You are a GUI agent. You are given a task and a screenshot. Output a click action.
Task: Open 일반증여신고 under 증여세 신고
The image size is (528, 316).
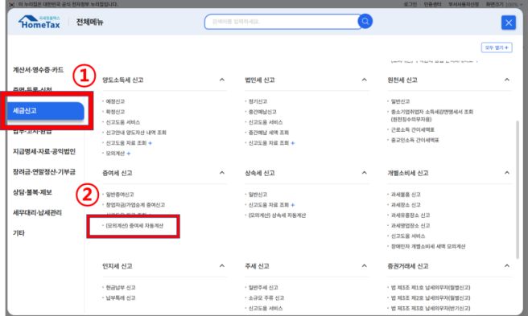[x=120, y=195]
